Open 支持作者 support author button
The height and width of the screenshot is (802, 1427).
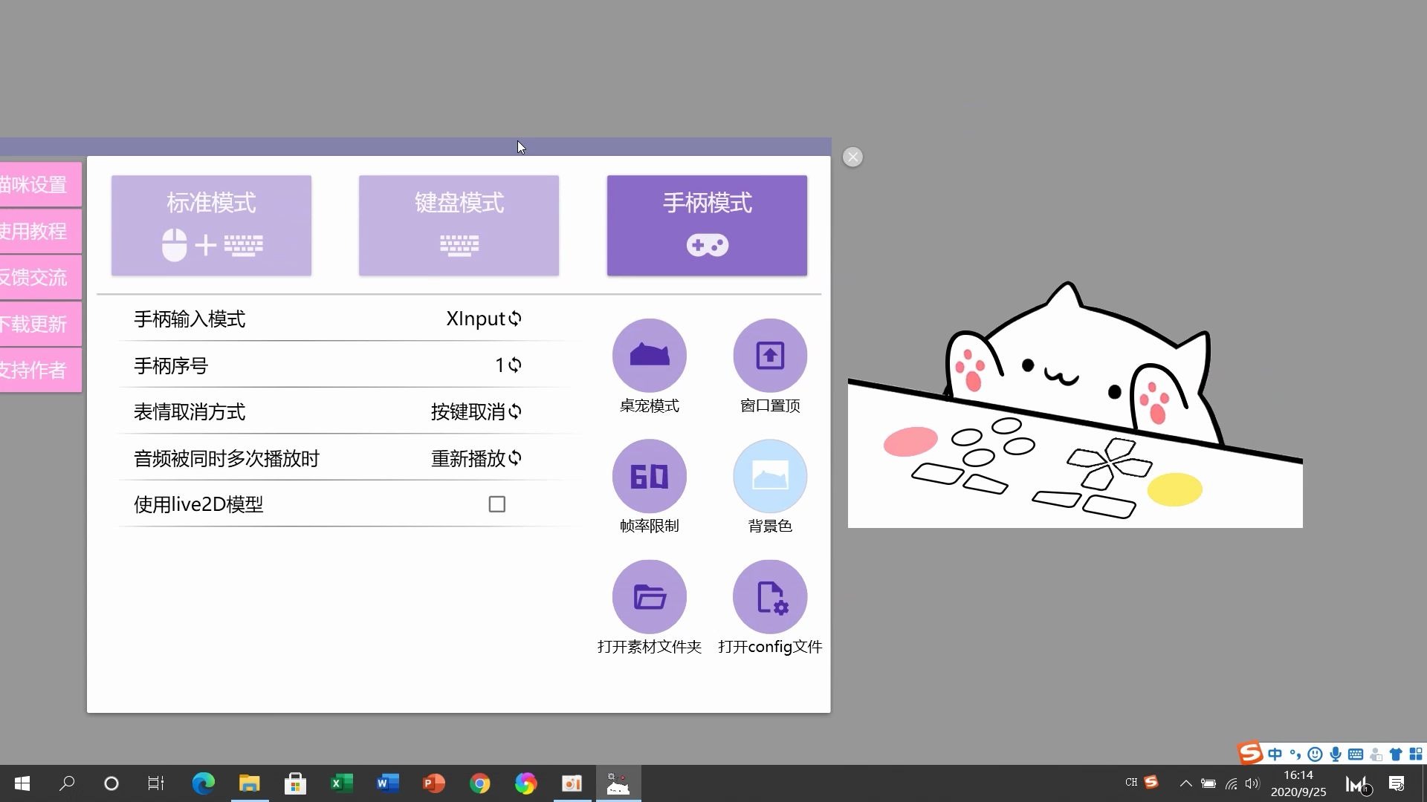coord(40,370)
